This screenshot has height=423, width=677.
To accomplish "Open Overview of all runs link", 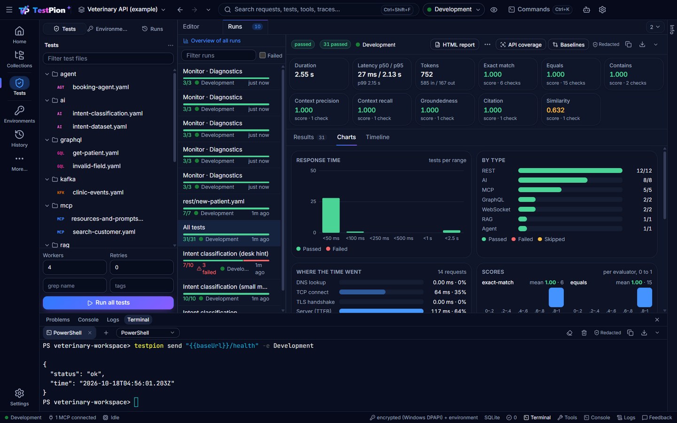I will [212, 41].
